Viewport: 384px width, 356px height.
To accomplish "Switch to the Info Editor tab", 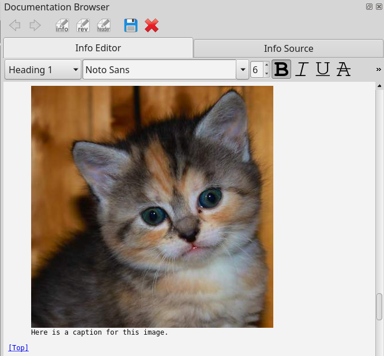I will (98, 48).
